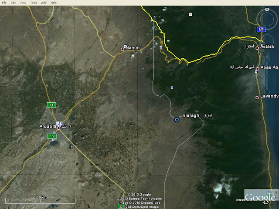Click the faint move joystick circle
This screenshot has height=209, width=279.
(267, 40)
